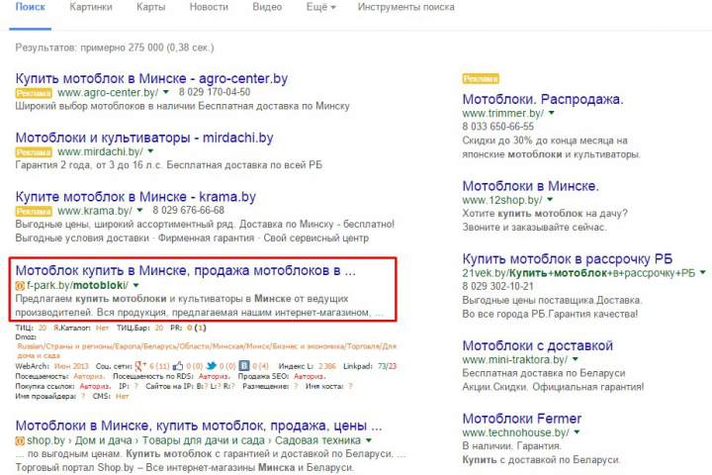Viewport: 712px width, 475px height.
Task: Open dropdown arrow next to f-park.by/motobloki/
Action: pos(136,285)
